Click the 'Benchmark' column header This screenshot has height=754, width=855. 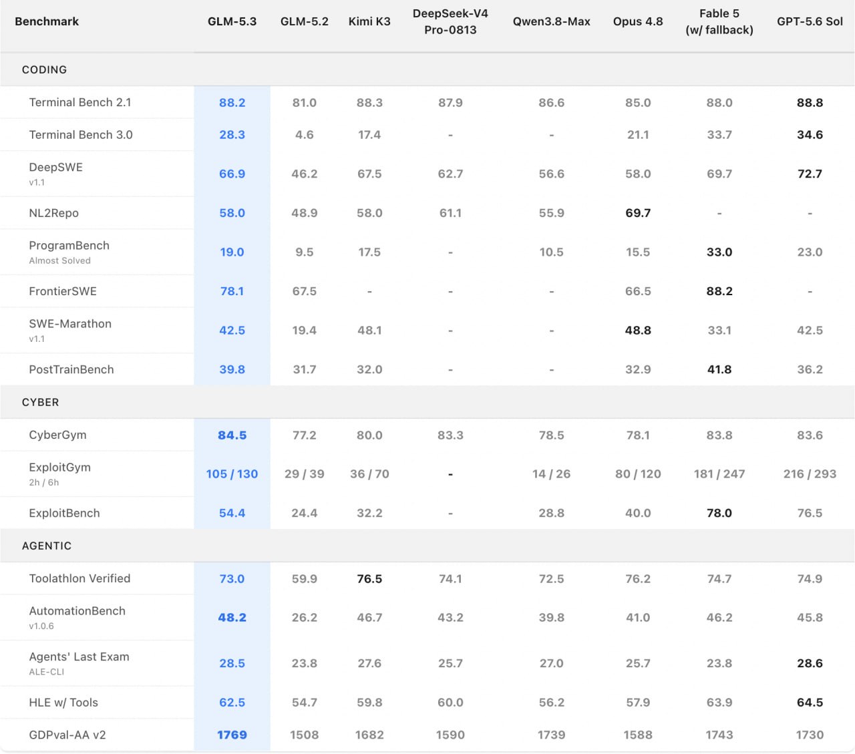click(x=47, y=21)
